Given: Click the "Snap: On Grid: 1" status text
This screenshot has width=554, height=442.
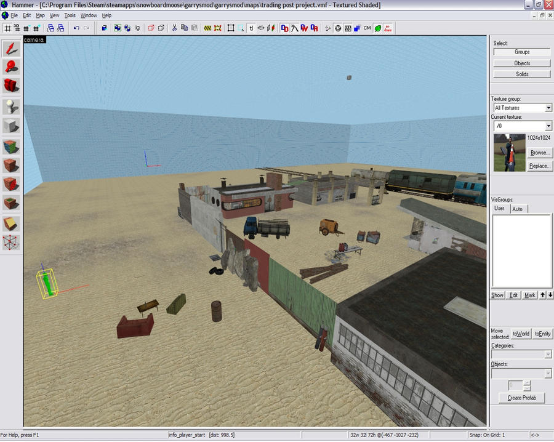Looking at the screenshot, I should pyautogui.click(x=488, y=435).
